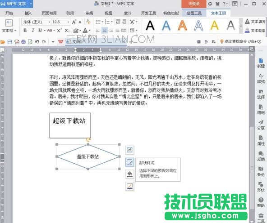
Task: Click 文本轮廓 text outline button
Action: point(255,31)
